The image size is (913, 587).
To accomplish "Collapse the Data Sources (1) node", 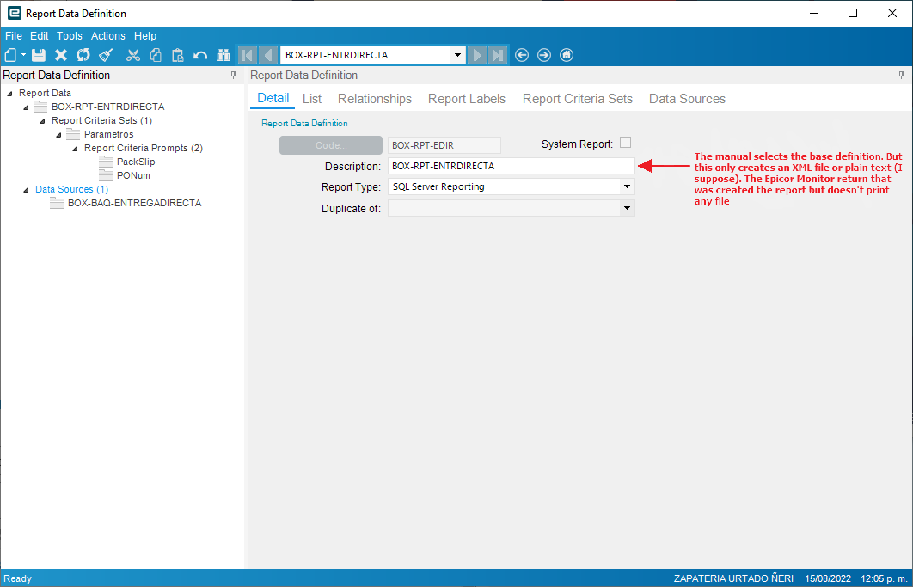I will point(26,190).
